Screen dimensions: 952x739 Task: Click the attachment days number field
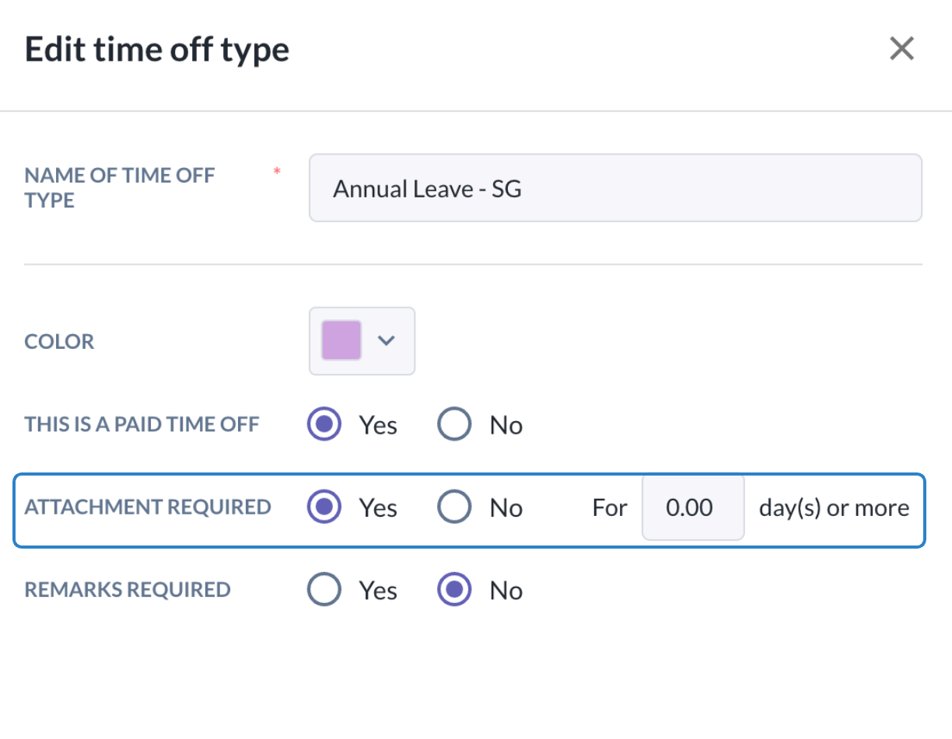coord(692,507)
